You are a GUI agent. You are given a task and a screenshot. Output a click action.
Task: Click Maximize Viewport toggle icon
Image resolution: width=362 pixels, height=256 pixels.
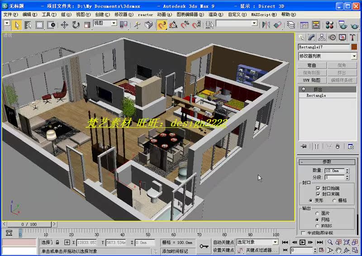(x=355, y=250)
